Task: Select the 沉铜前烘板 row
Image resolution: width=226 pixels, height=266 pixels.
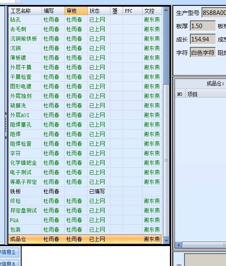Action: [85, 39]
